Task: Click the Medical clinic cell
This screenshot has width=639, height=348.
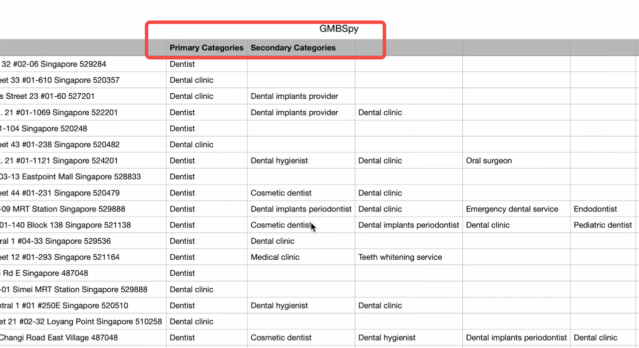Action: click(301, 257)
